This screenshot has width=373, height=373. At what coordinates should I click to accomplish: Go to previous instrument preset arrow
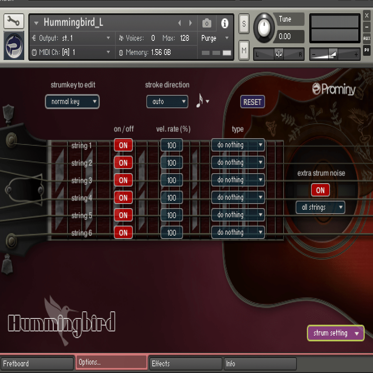(179, 23)
